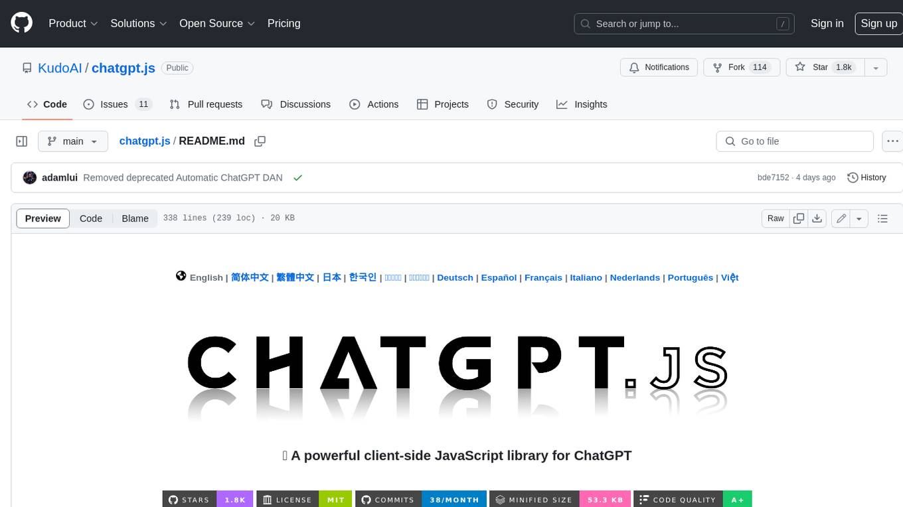Switch to the Pull requests tab
Image resolution: width=903 pixels, height=507 pixels.
click(x=206, y=104)
